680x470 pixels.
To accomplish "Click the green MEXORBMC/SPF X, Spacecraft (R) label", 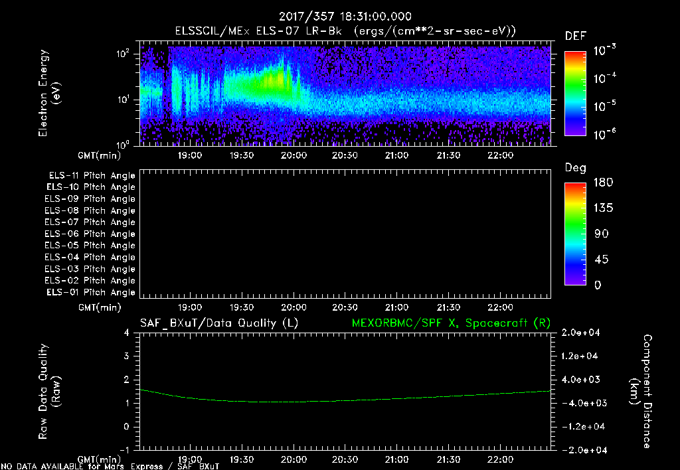I will click(451, 323).
